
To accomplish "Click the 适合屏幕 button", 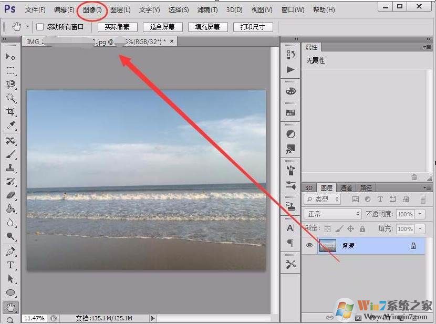I will coord(162,27).
